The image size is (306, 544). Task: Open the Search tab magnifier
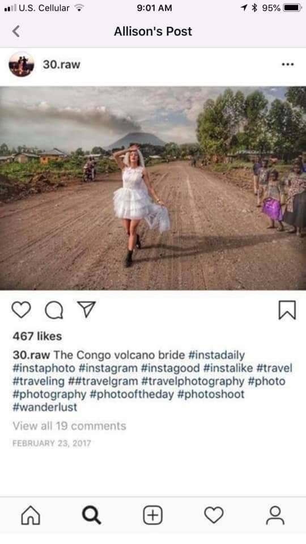pyautogui.click(x=92, y=515)
